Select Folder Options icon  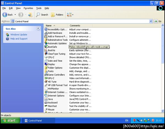(46, 68)
